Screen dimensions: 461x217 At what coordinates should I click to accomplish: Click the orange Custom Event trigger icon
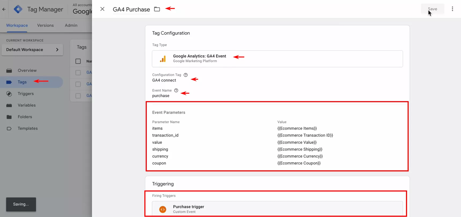(163, 209)
